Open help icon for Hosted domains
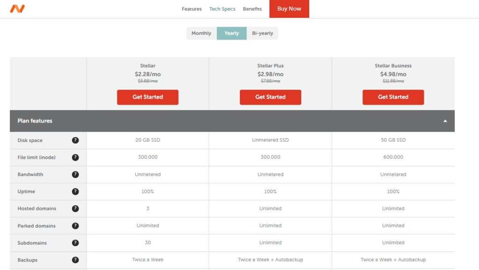Viewport: 479px width, 270px height. [x=75, y=209]
